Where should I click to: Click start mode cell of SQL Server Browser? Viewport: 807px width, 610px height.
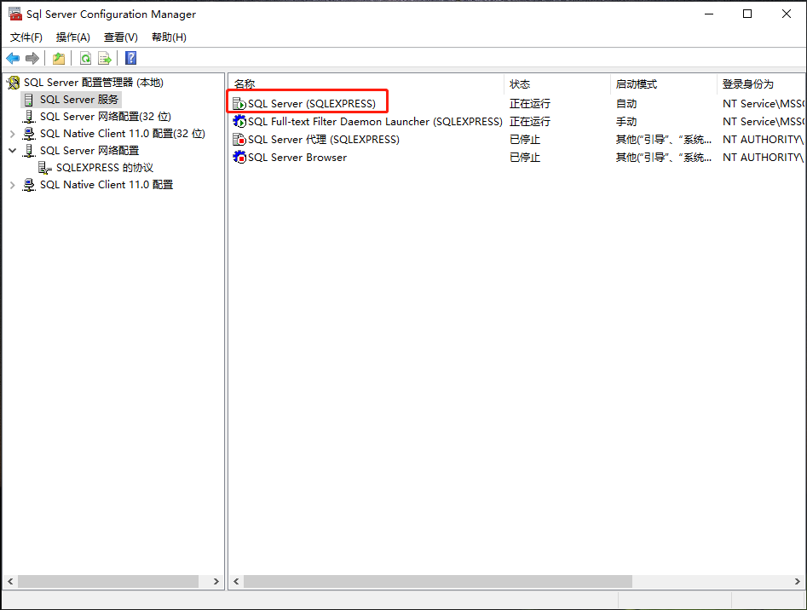pos(664,158)
